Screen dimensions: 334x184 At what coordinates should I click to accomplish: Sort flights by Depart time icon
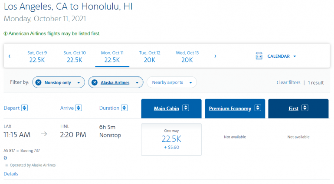point(25,108)
